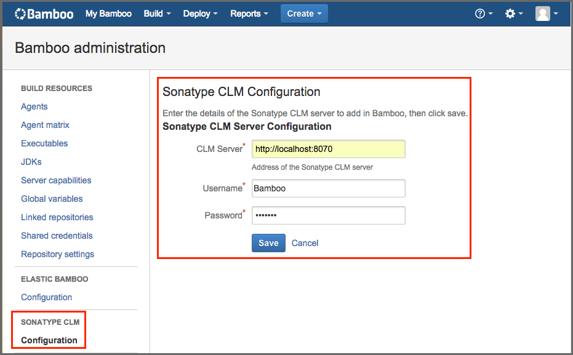
Task: Expand the Build dropdown menu
Action: tap(157, 14)
